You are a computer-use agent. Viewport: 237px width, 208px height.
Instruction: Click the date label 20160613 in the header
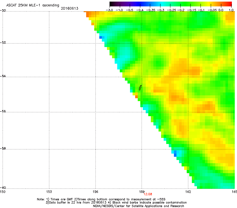(x=69, y=8)
